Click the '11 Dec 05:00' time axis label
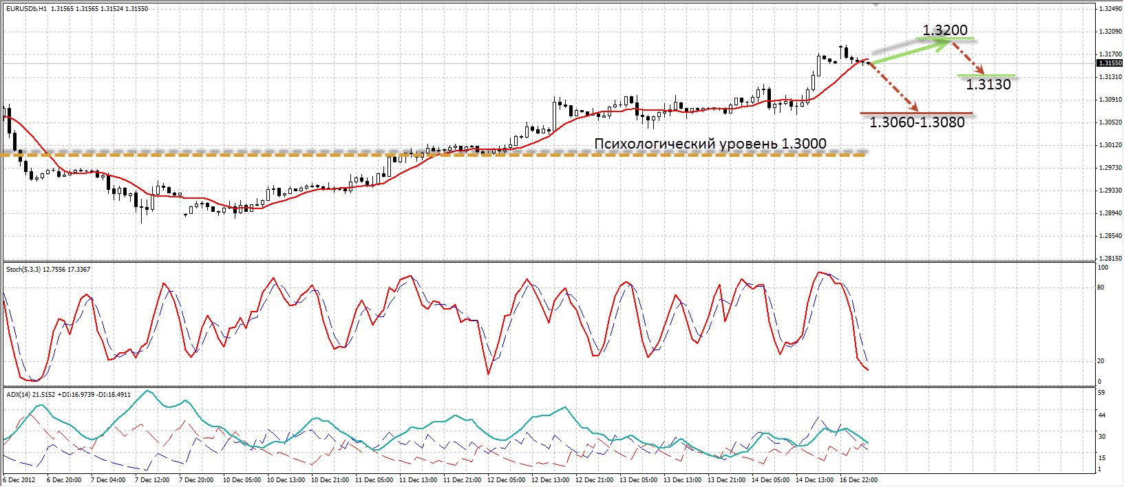 click(374, 480)
